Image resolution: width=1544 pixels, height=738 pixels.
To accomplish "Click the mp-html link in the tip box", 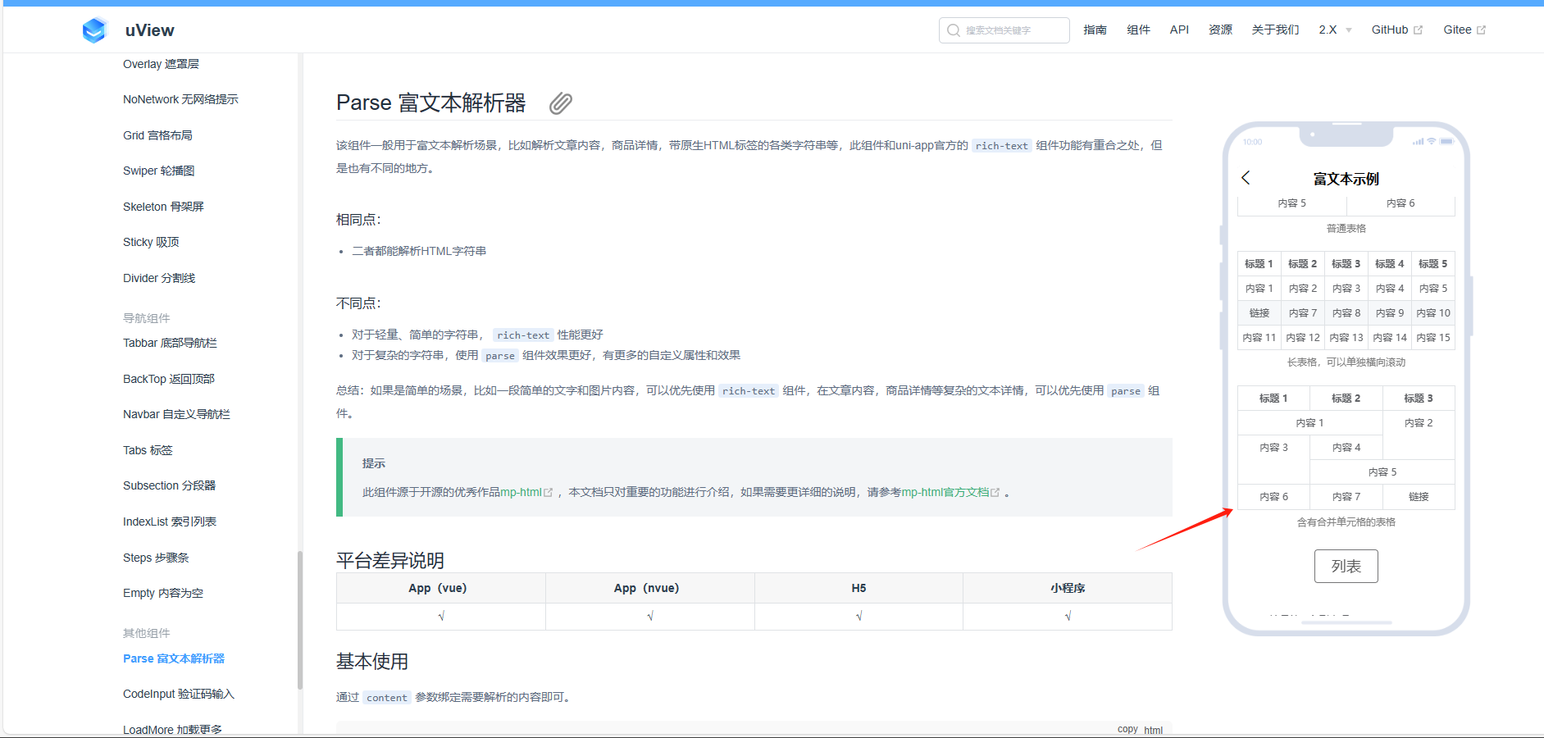I will pos(521,493).
